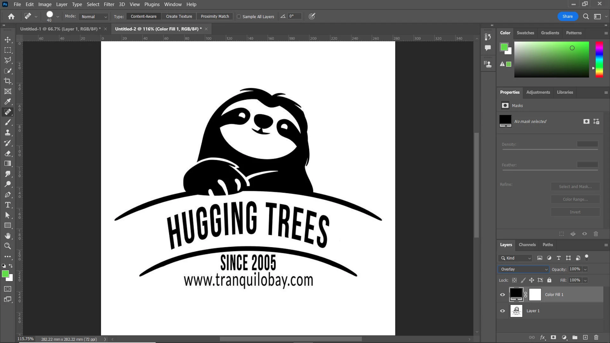Image resolution: width=610 pixels, height=343 pixels.
Task: Switch to the Channels tab
Action: click(x=527, y=245)
